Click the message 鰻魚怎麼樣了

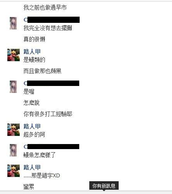click(x=39, y=155)
